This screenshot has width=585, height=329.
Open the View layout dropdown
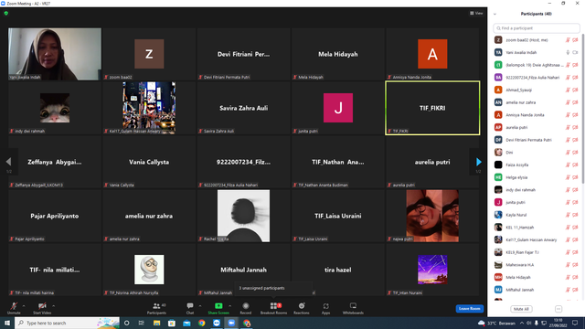coord(476,13)
